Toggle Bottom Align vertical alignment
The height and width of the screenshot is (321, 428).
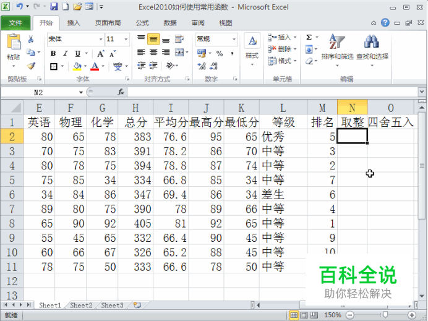[166, 40]
